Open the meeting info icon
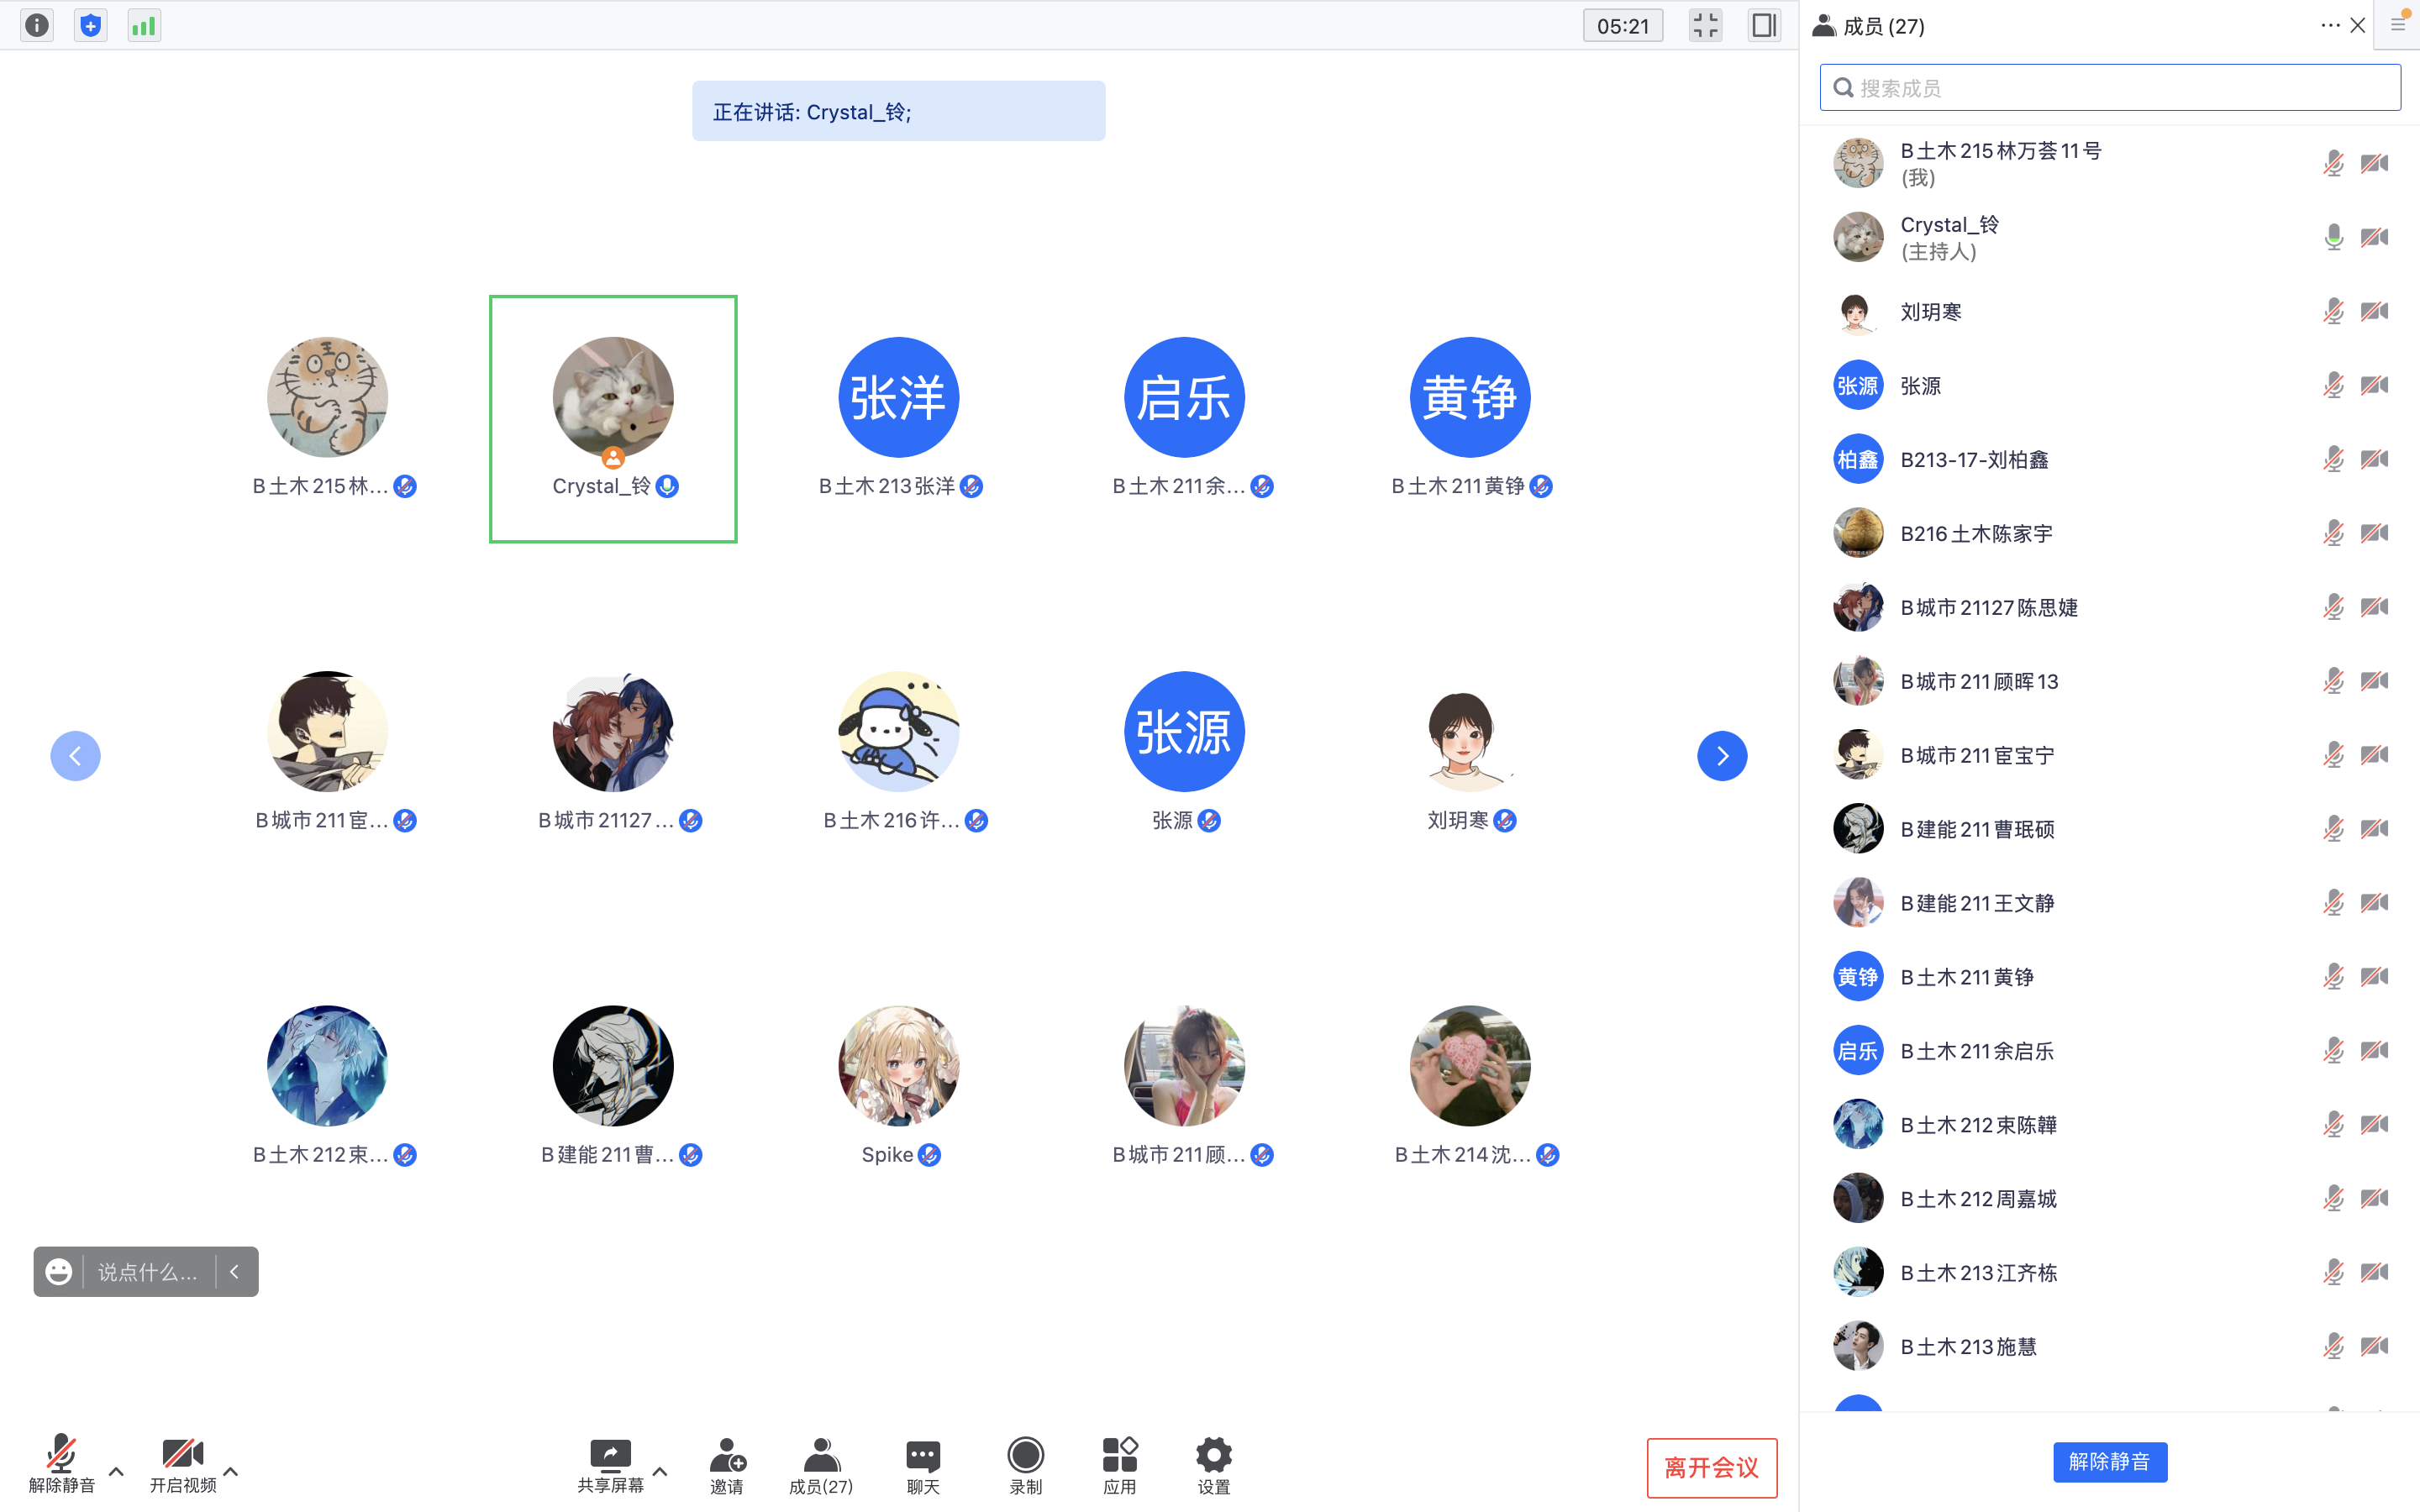 coord(37,25)
